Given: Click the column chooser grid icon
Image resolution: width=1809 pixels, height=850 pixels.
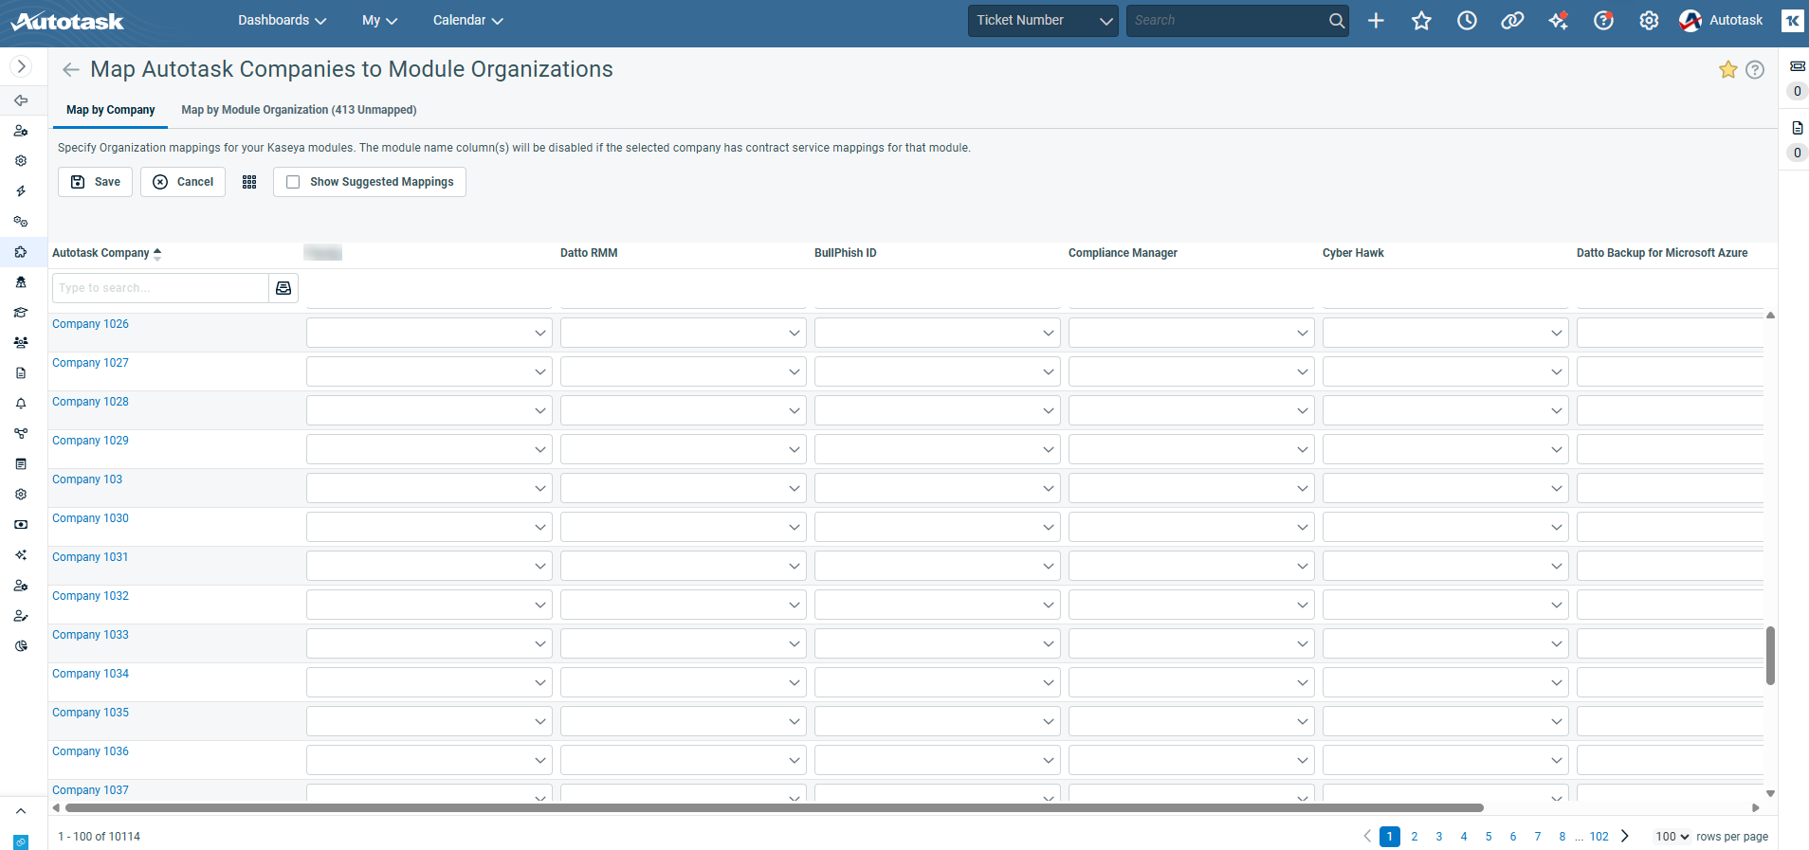Looking at the screenshot, I should point(249,182).
